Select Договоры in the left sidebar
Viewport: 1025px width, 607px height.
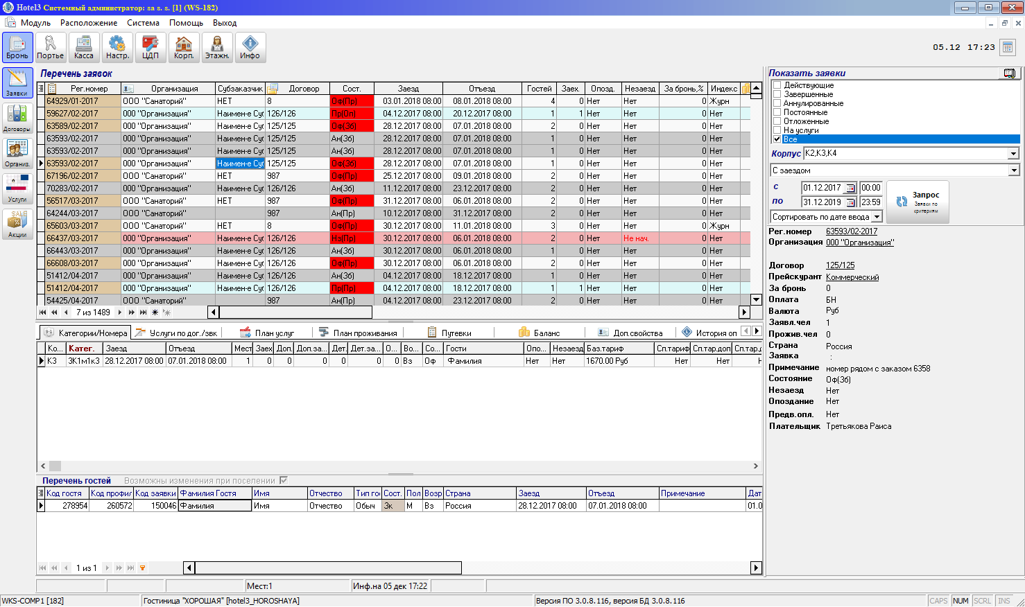click(17, 118)
